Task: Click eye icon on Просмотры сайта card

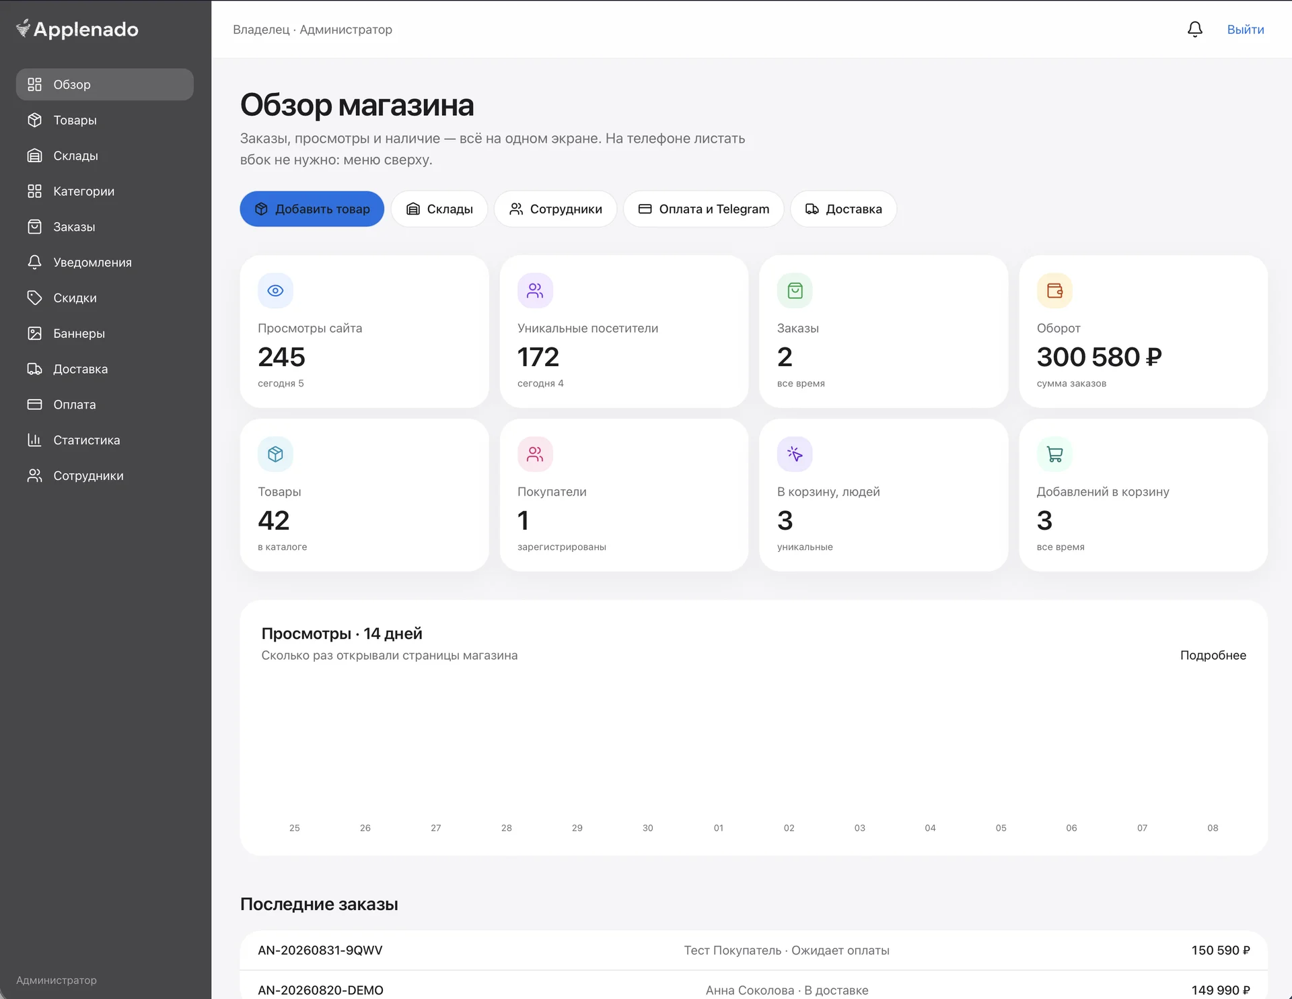Action: click(275, 291)
